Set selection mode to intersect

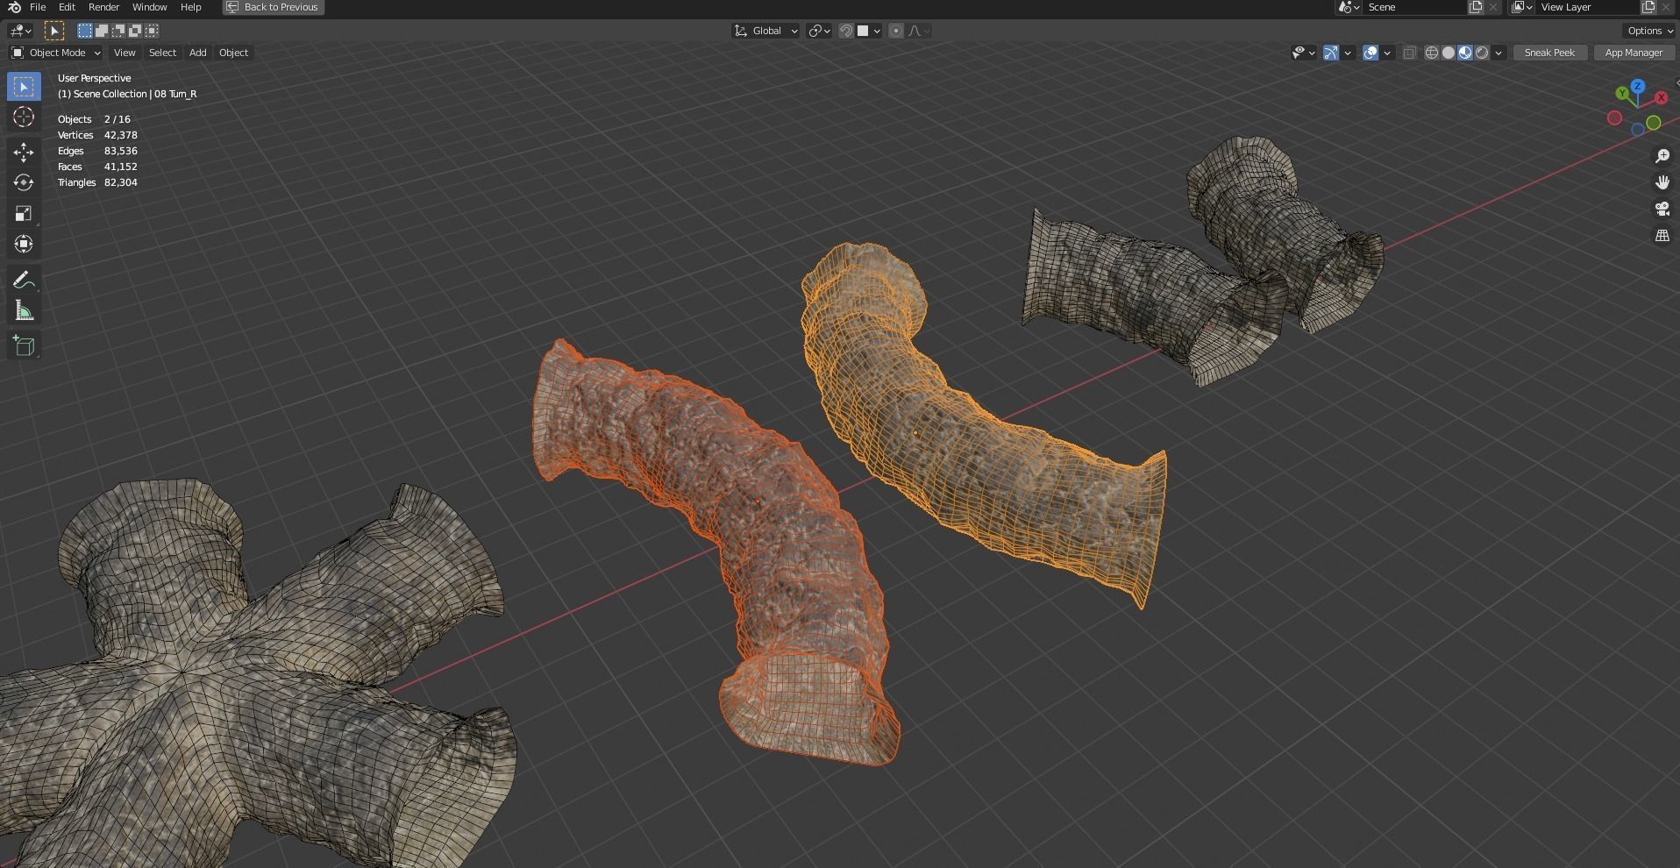tap(152, 31)
